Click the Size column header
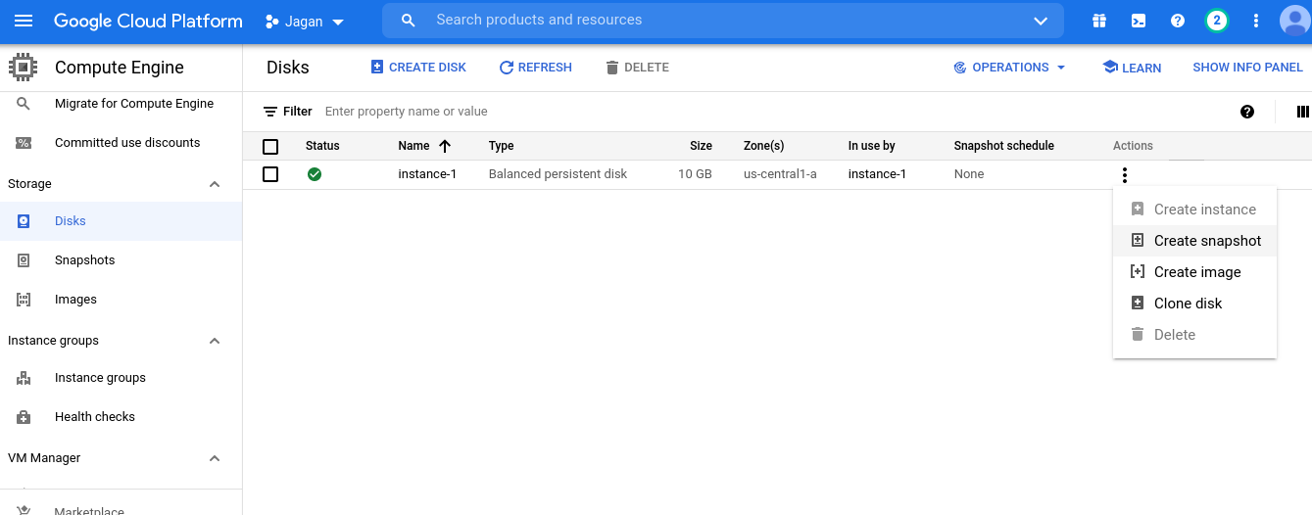1312x515 pixels. click(701, 146)
